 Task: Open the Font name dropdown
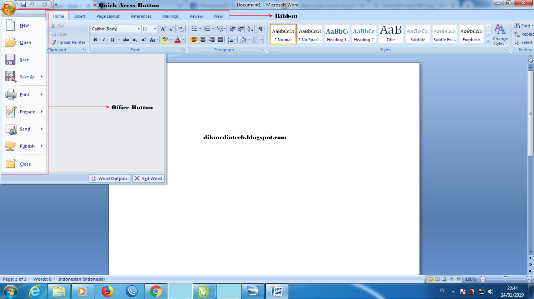click(139, 29)
